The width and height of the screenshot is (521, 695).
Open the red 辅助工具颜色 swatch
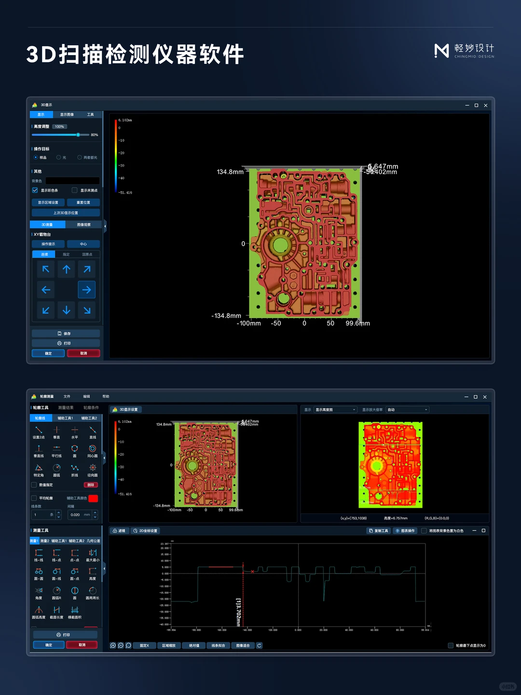click(93, 498)
